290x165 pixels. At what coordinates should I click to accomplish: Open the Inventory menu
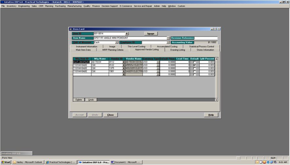coord(11,6)
